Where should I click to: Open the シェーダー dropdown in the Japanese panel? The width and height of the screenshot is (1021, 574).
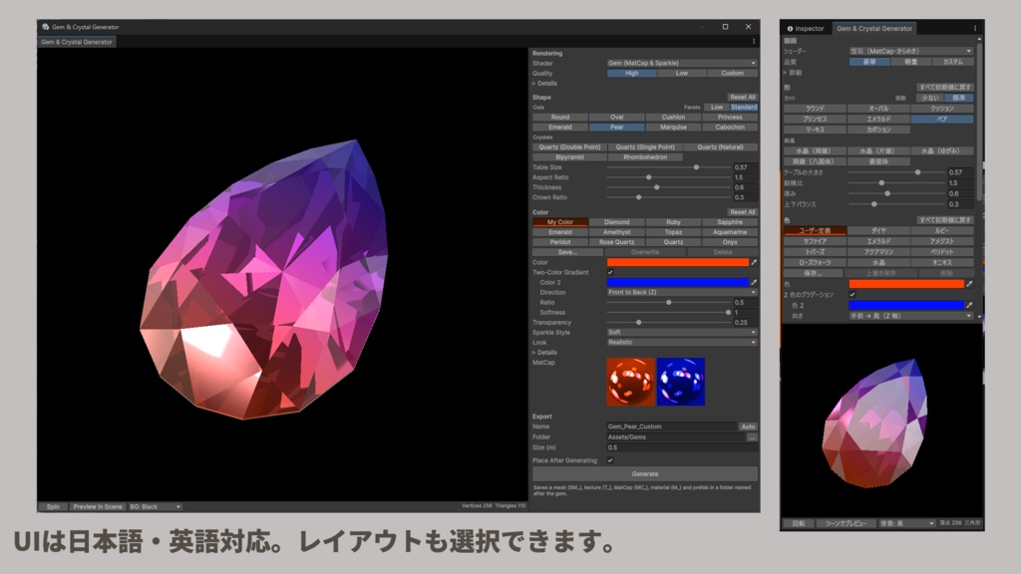pyautogui.click(x=911, y=51)
